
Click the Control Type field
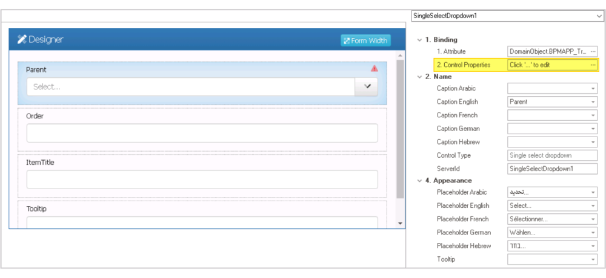pos(552,155)
